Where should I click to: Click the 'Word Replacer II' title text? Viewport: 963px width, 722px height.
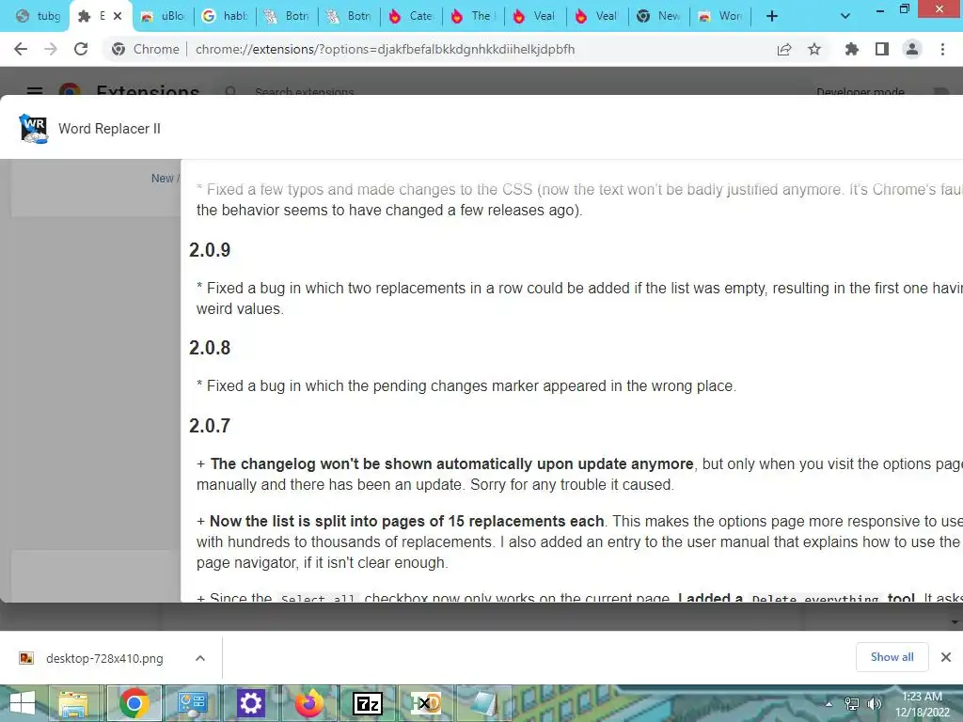click(109, 128)
